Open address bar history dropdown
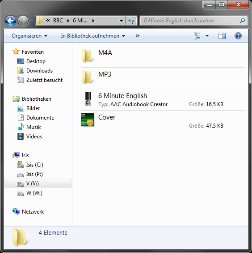 coord(121,21)
